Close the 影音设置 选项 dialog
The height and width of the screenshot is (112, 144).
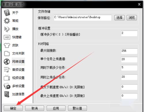tap(139, 4)
